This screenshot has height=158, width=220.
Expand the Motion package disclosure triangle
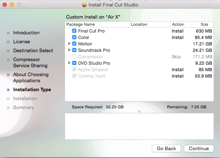coord(69,44)
